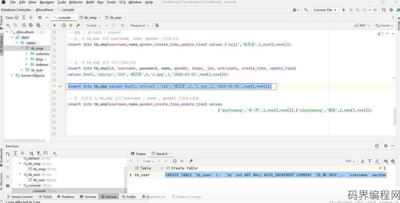Image resolution: width=400 pixels, height=203 pixels.
Task: Click the Database Consoles breadcrumb
Action: tap(16, 10)
